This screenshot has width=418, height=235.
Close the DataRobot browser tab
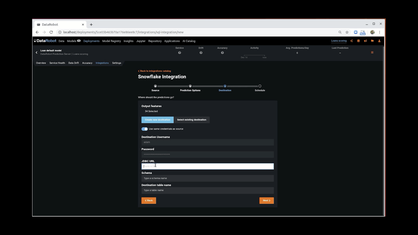83,25
